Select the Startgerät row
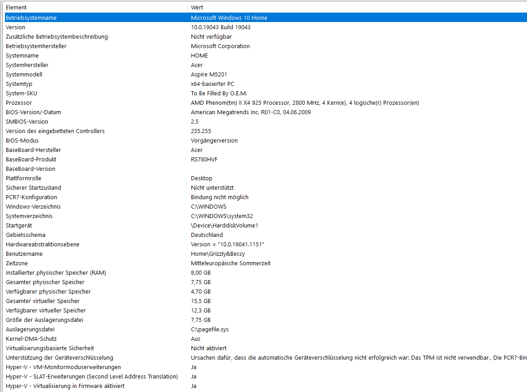527x392 pixels. pyautogui.click(x=266, y=225)
